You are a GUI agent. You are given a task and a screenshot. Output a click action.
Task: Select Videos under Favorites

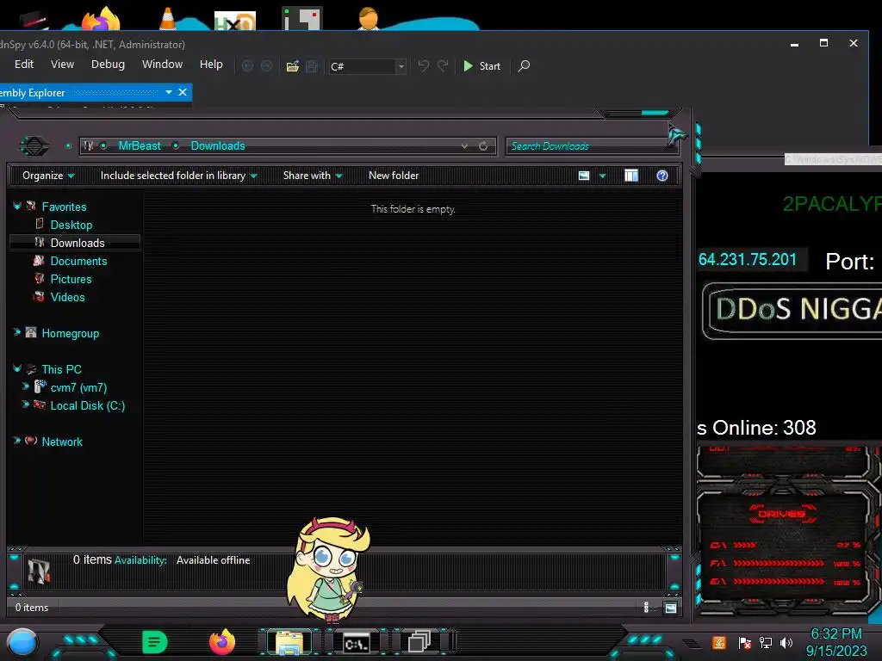67,297
